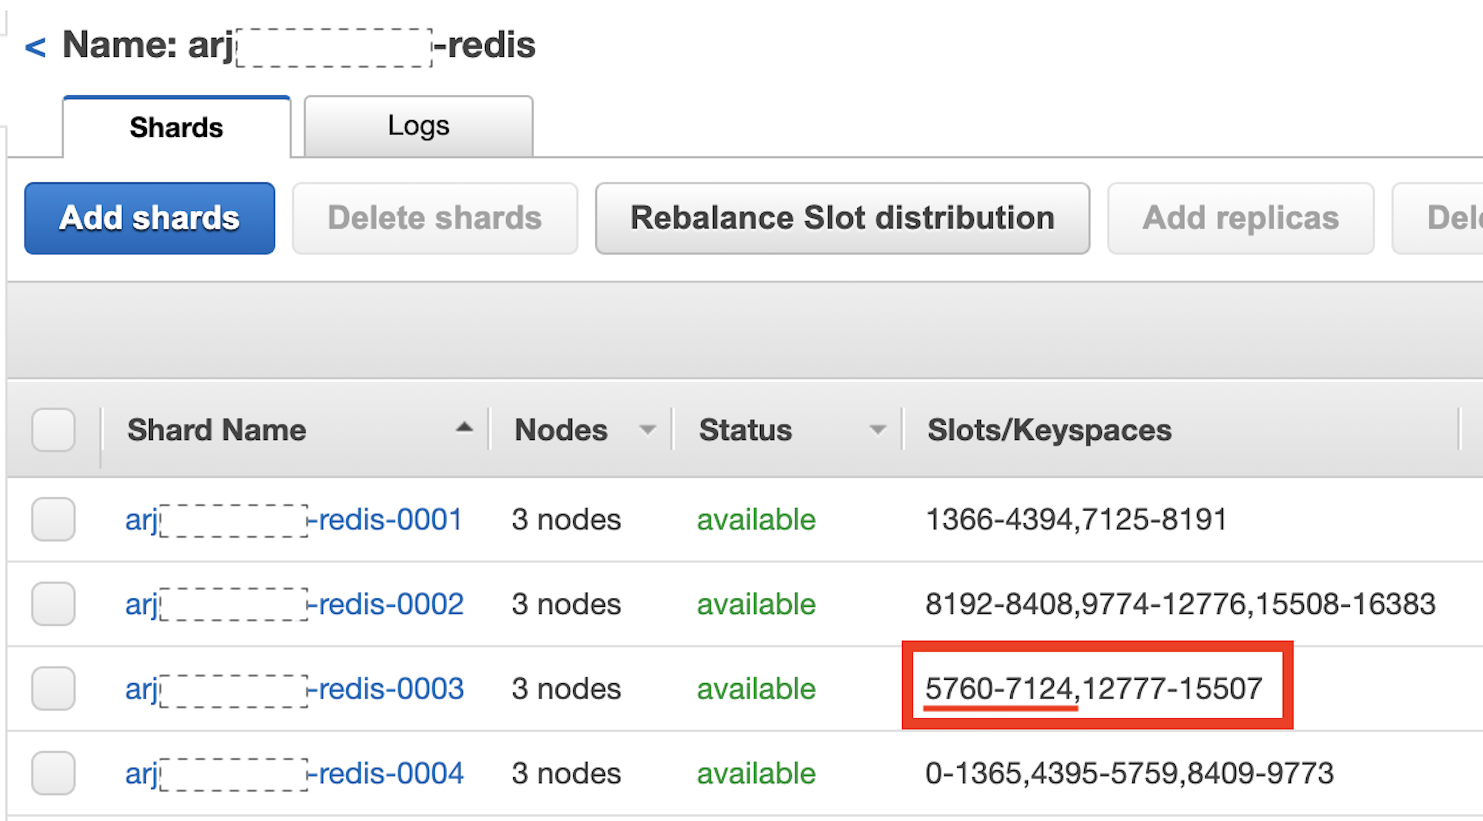The image size is (1483, 821).
Task: Open the redis-0003 shard link
Action: tap(293, 689)
